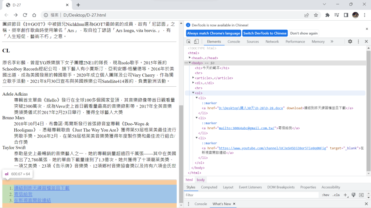The height and width of the screenshot is (208, 371).
Task: Open the Properties pane tab
Action: click(x=308, y=187)
